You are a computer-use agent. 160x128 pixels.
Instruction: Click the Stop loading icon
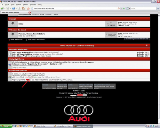[19, 8]
